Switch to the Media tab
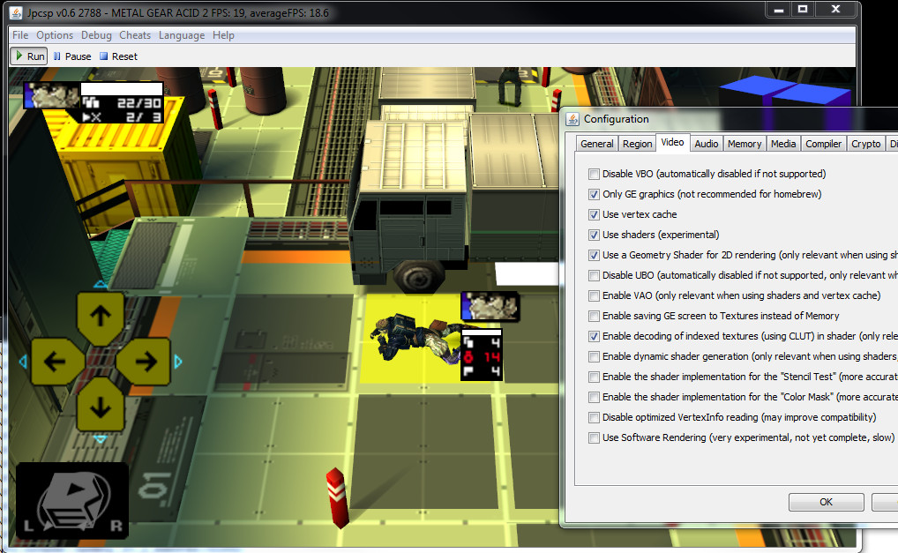The height and width of the screenshot is (553, 898). pos(783,144)
